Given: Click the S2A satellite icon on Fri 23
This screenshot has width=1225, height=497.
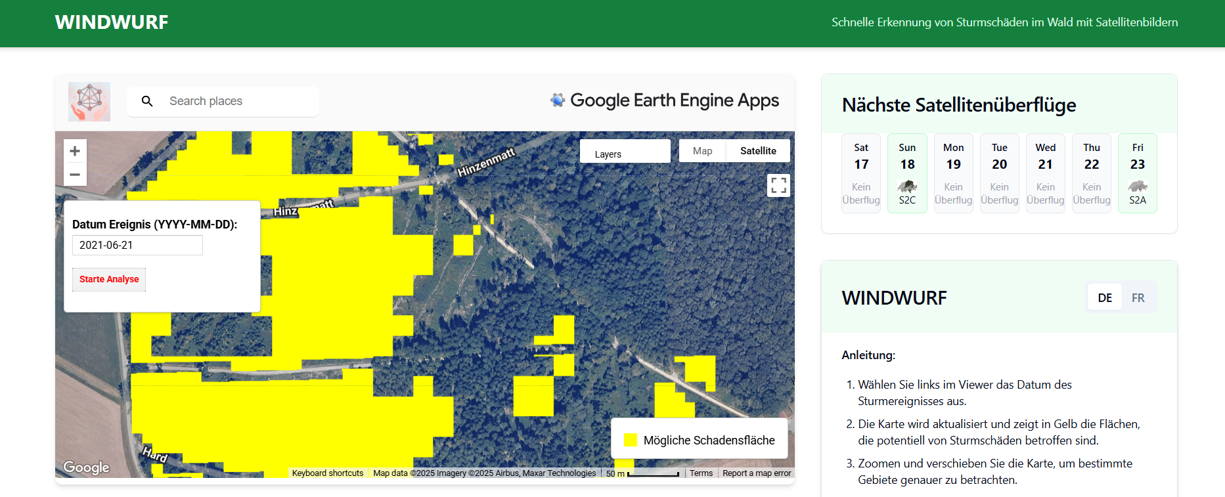Looking at the screenshot, I should [x=1138, y=186].
